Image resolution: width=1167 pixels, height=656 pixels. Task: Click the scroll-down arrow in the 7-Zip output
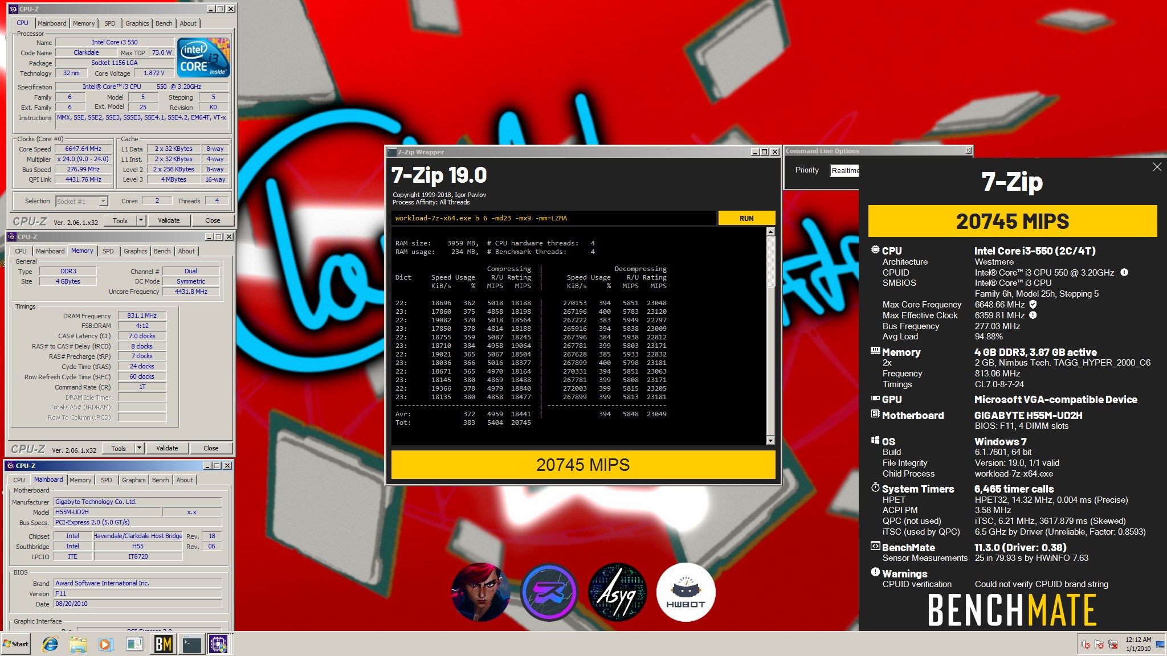point(770,440)
